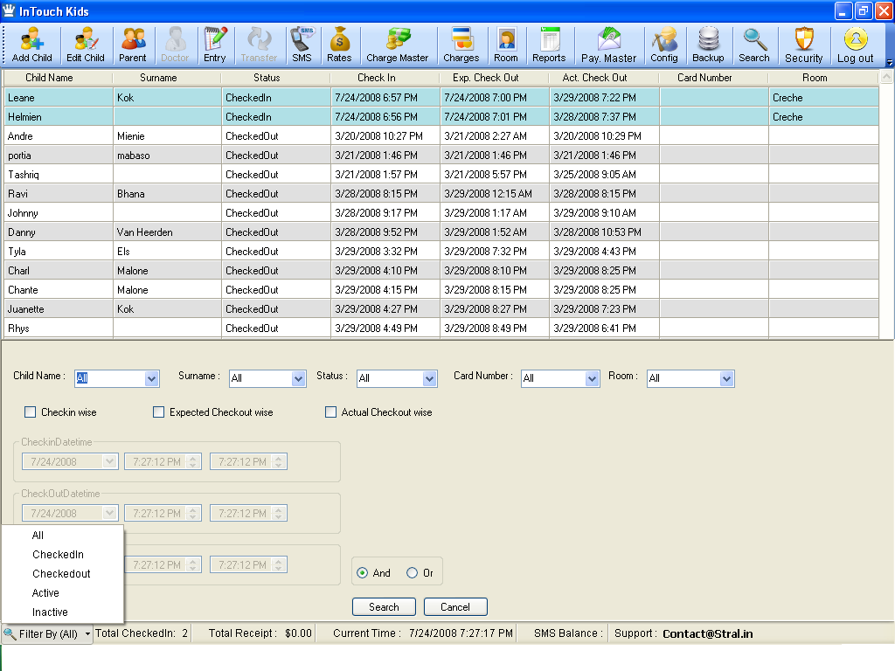Screen dimensions: 895x671
Task: Open the Add Child tool
Action: pos(32,45)
